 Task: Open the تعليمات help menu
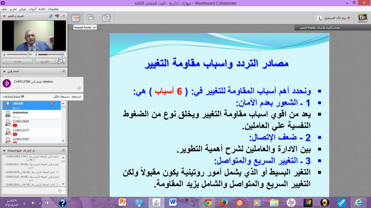click(x=53, y=9)
